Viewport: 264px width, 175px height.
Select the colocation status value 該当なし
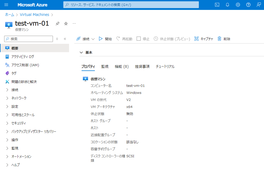coord(132,142)
